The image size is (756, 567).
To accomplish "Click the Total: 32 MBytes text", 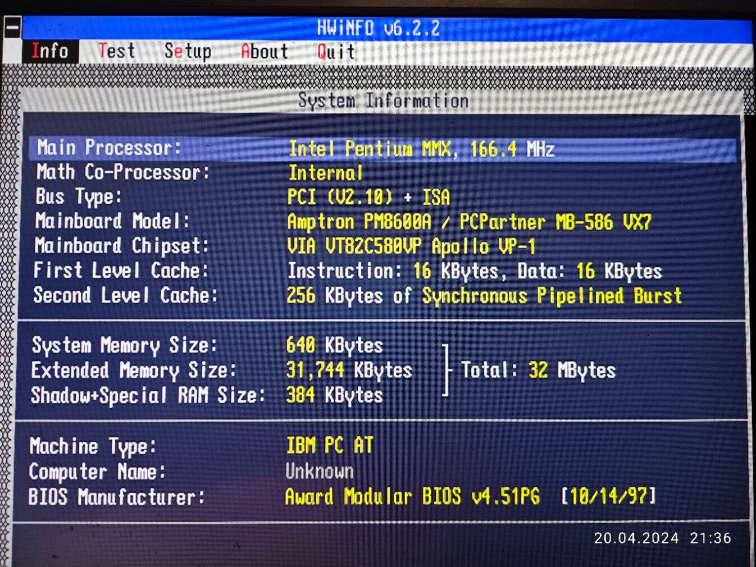I will click(x=538, y=370).
